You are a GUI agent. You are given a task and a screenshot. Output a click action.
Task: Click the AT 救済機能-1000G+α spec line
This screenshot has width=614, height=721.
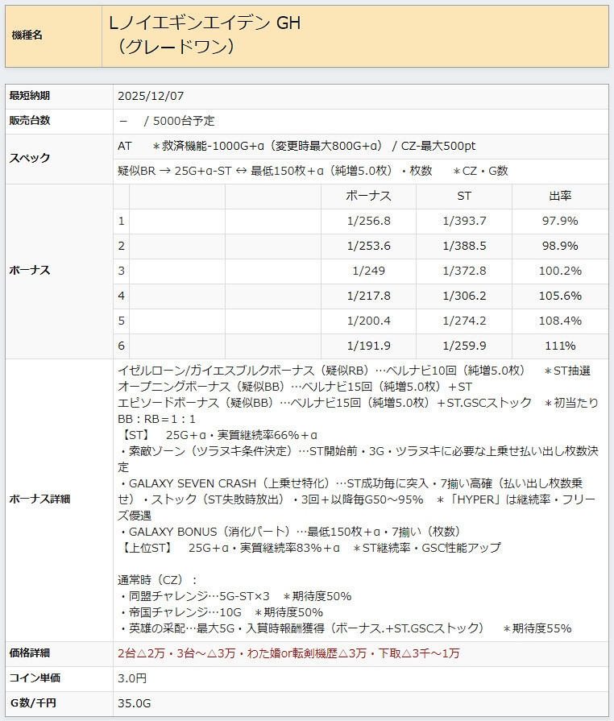pos(297,147)
